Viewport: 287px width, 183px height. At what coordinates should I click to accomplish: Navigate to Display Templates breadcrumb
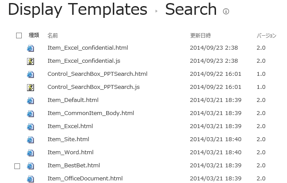(x=78, y=10)
